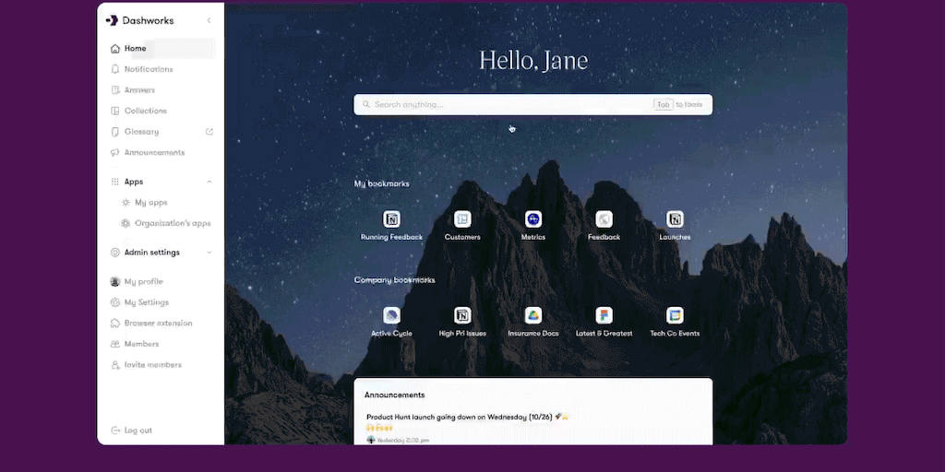The width and height of the screenshot is (945, 472).
Task: Click the Apps grid icon
Action: click(115, 182)
